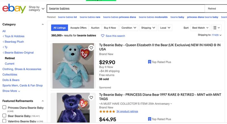Image resolution: width=227 pixels, height=124 pixels.
Task: Click the Save this search heart icon
Action: tap(103, 36)
